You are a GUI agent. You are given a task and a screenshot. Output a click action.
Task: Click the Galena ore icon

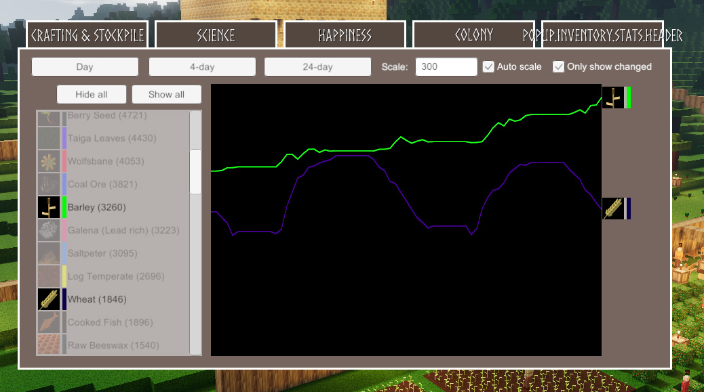point(49,230)
